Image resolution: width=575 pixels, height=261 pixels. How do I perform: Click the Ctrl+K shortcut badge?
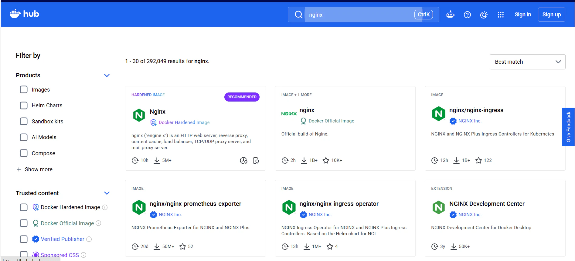[x=424, y=15]
